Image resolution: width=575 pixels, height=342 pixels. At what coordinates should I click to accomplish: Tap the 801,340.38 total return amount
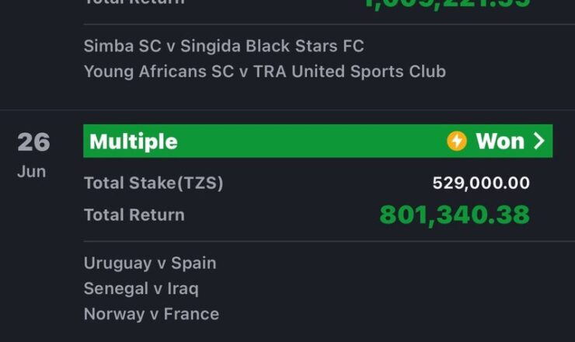click(455, 215)
